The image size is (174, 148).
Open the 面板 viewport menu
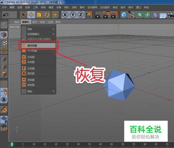coord(58,22)
